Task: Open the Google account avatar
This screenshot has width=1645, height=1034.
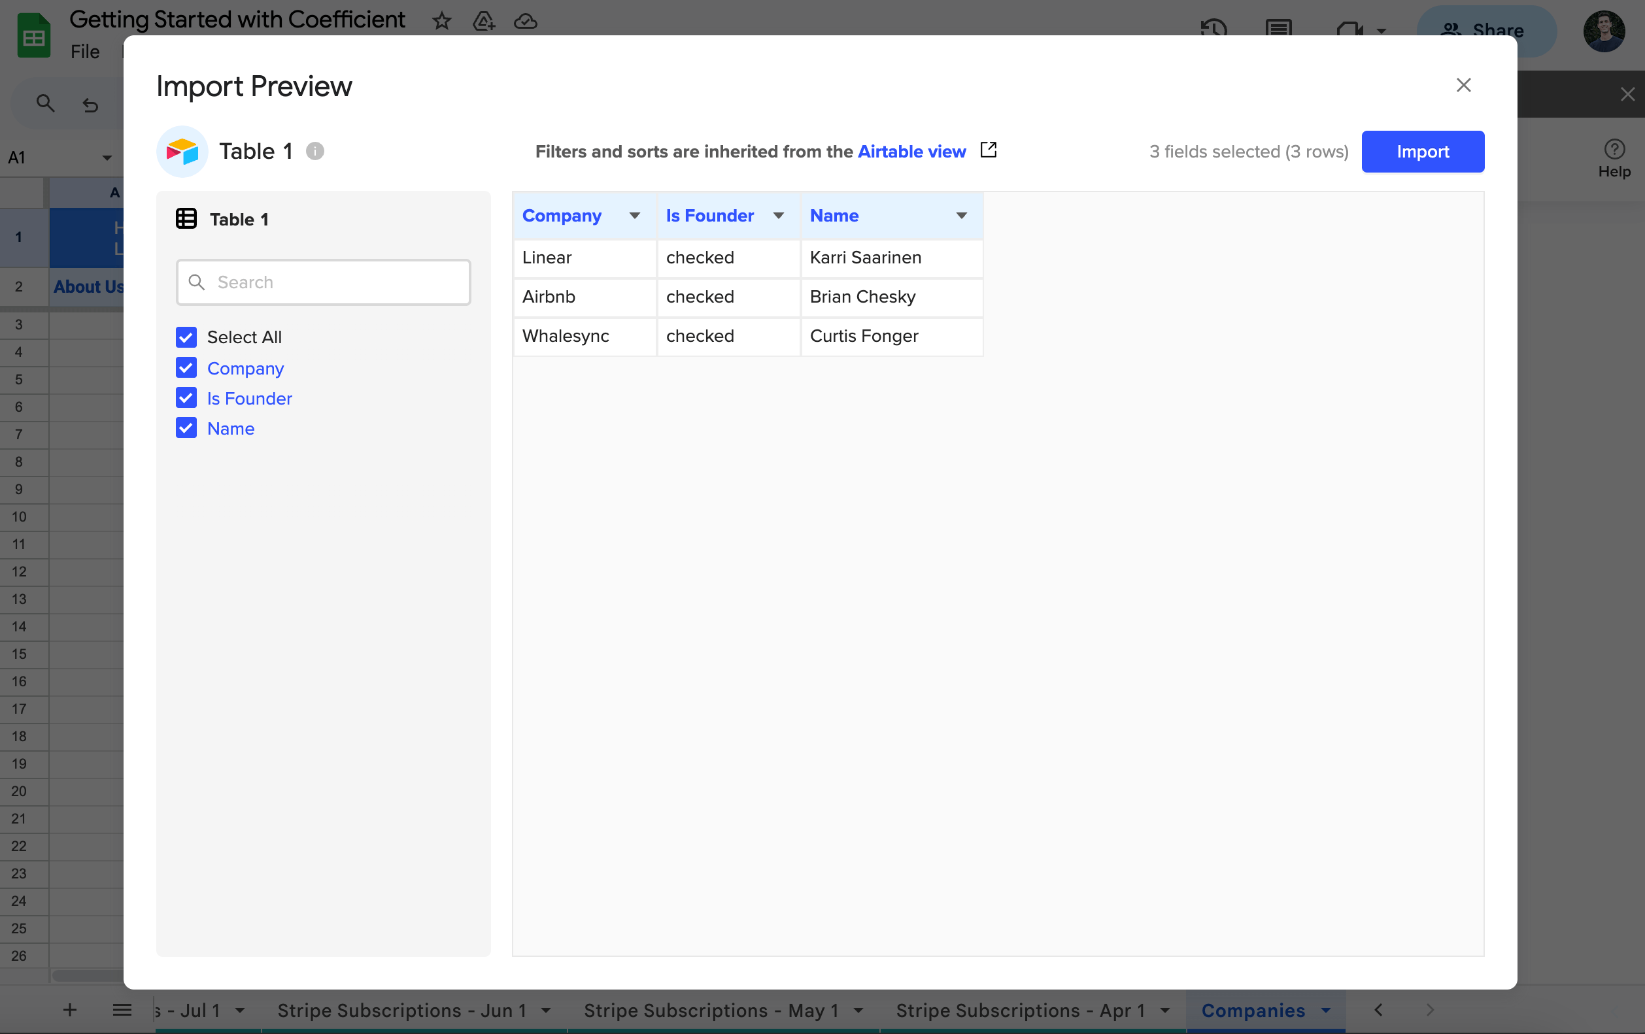Action: 1604,31
